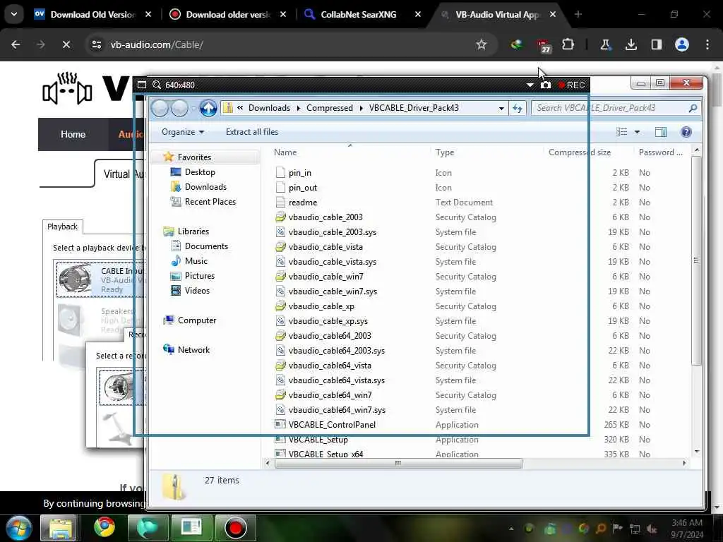
Task: Open the address bar history dropdown
Action: 501,108
